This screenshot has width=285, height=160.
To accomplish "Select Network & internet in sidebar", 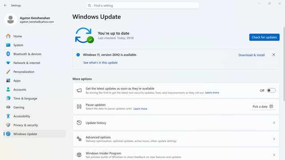I will point(35,63).
